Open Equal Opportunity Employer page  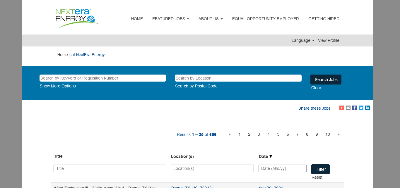[x=265, y=19]
